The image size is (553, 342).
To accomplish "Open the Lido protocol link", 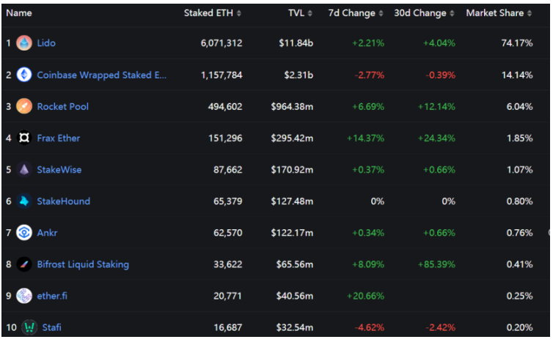I will 46,43.
